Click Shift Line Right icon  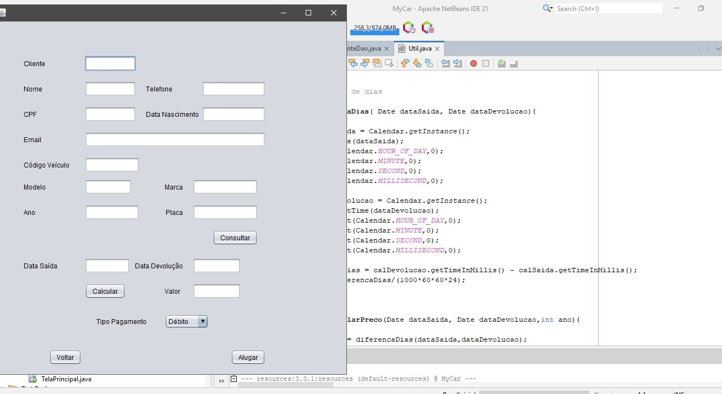458,63
